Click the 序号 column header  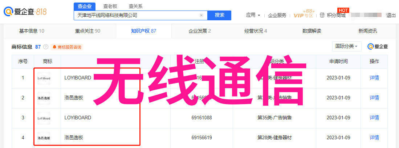coord(23,61)
